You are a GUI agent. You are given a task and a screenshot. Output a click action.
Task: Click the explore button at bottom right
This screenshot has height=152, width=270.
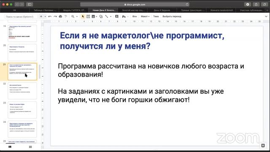263,146
